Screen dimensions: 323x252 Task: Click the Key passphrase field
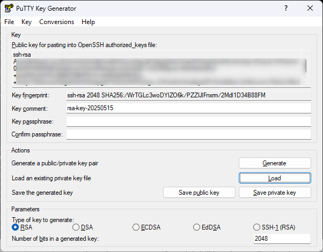click(189, 121)
